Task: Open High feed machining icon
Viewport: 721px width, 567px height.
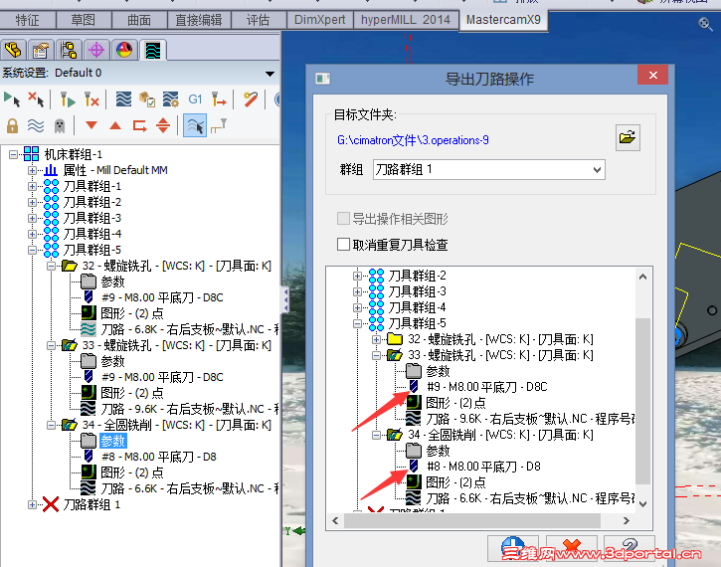Action: click(219, 99)
